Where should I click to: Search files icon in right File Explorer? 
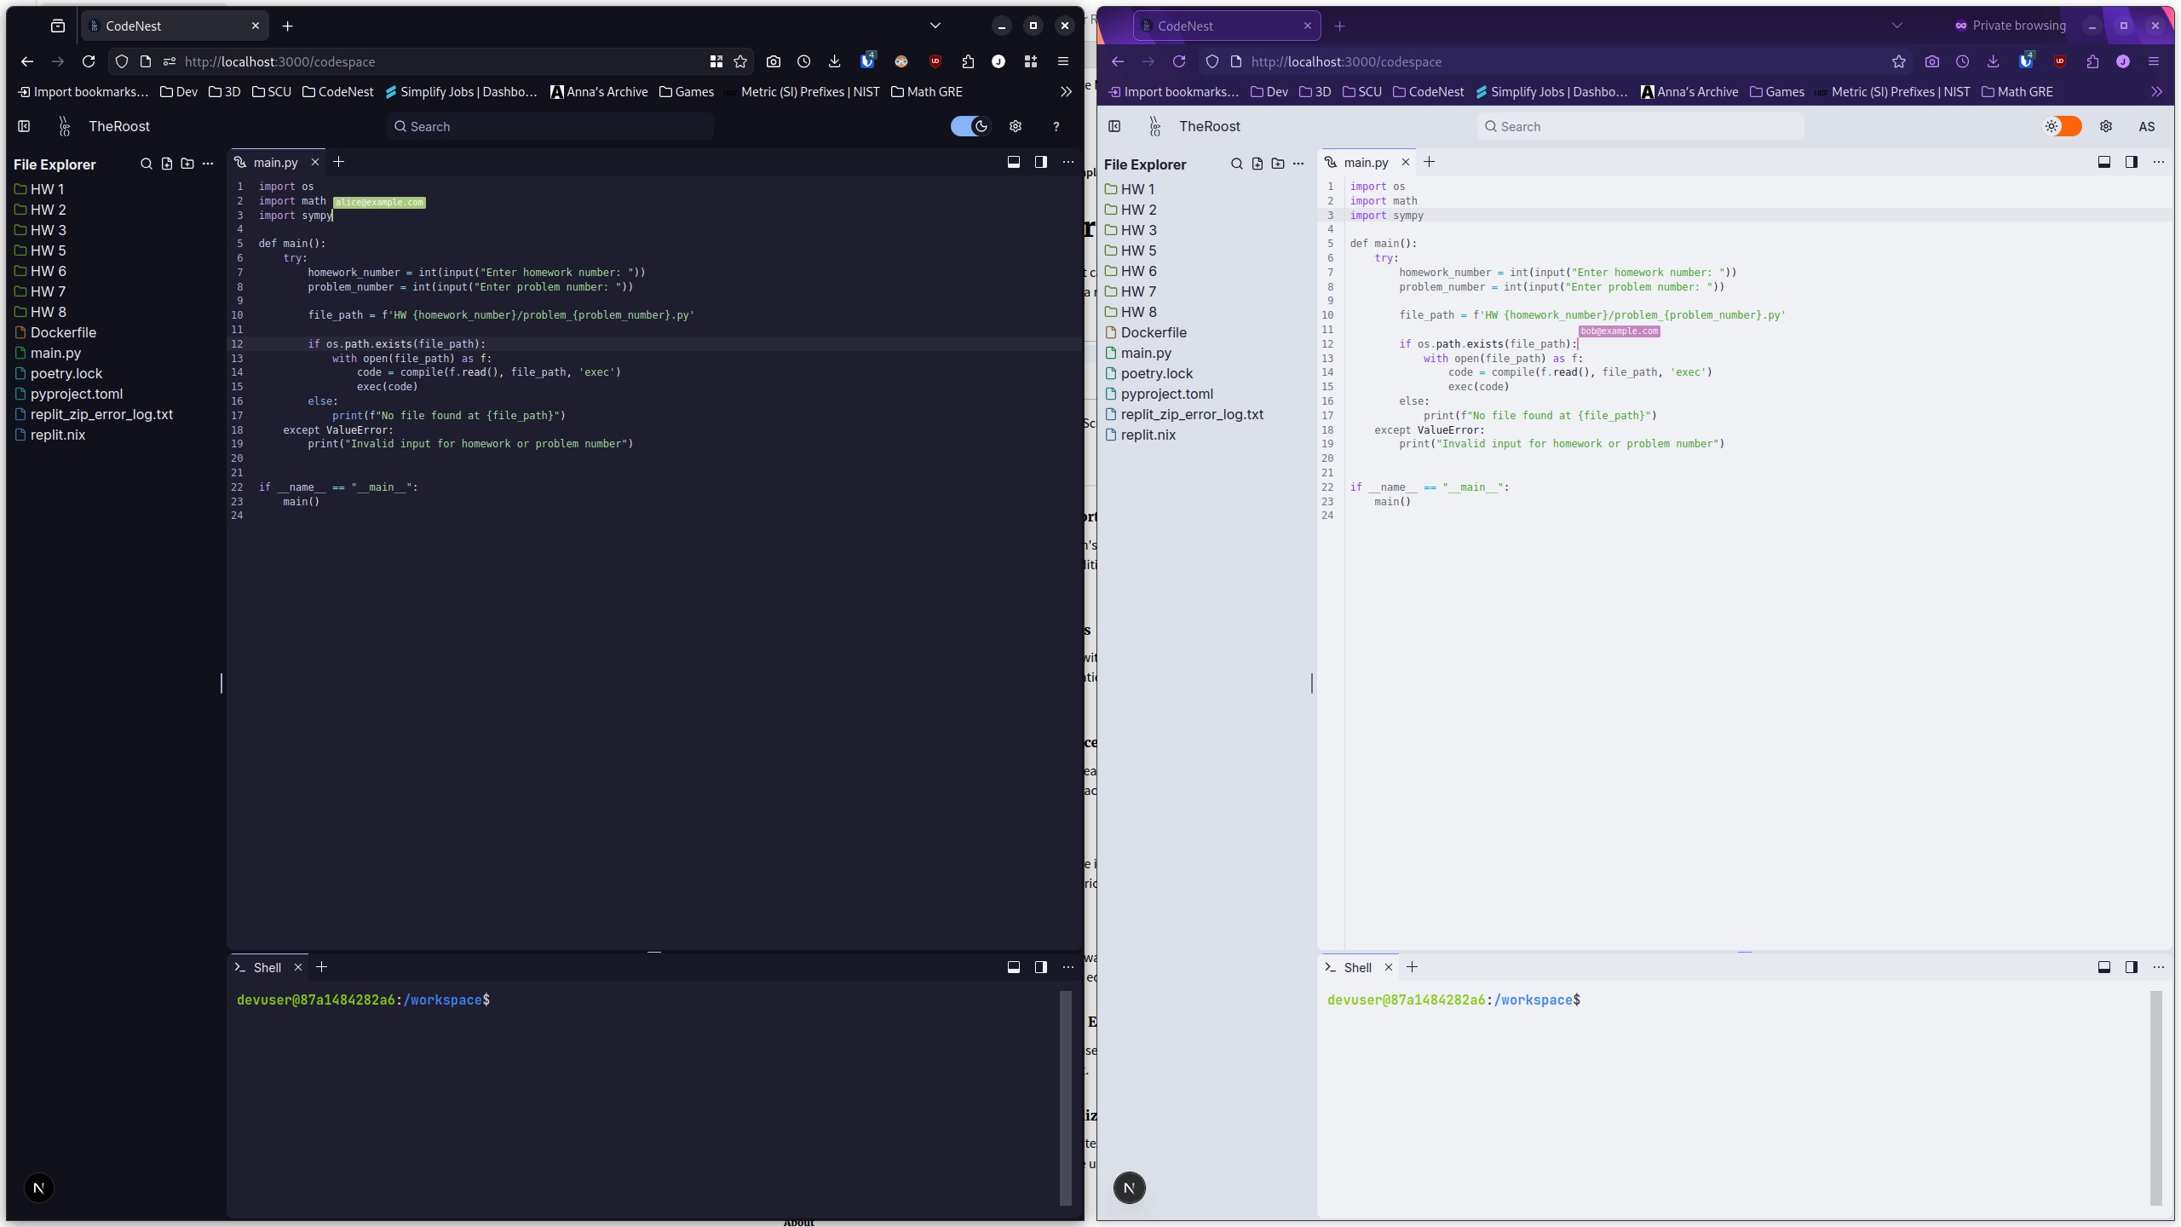[x=1237, y=164]
